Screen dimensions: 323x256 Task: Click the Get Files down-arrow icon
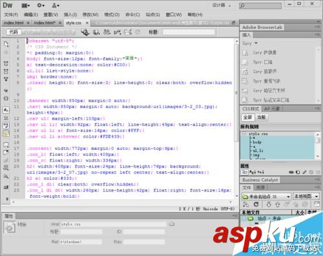pos(269,204)
